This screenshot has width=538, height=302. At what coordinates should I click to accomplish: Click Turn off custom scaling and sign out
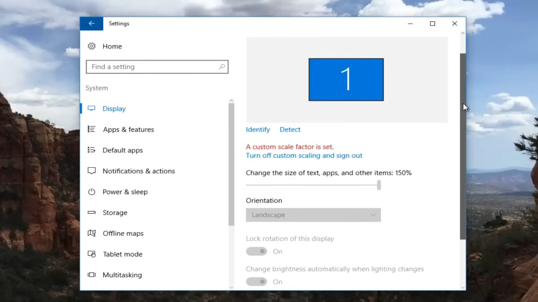point(304,155)
